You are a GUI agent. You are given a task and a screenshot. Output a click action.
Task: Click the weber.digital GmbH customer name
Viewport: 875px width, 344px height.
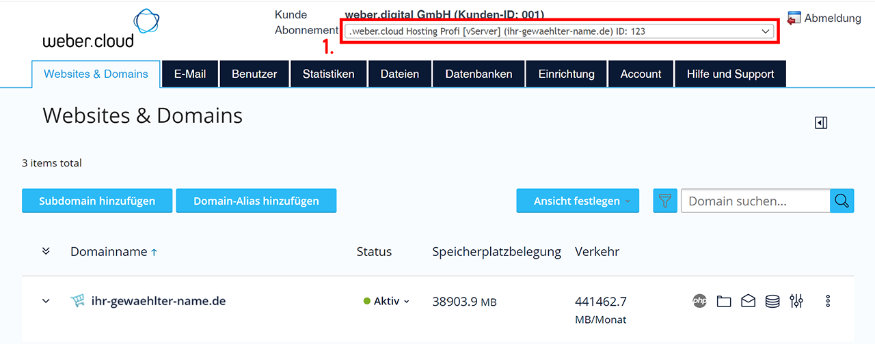(444, 14)
